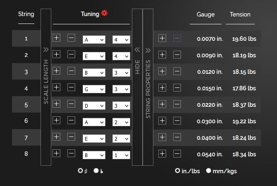Select the sharp notation radio button
The height and width of the screenshot is (186, 277).
pos(80,171)
